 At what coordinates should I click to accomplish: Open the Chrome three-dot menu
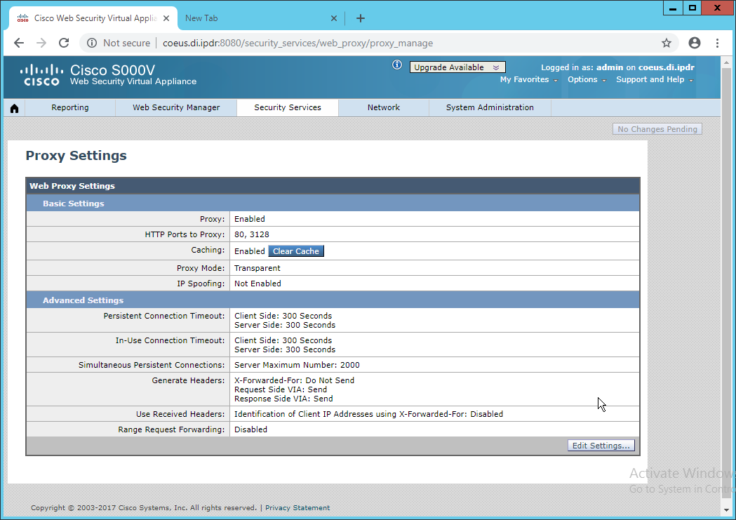click(717, 44)
